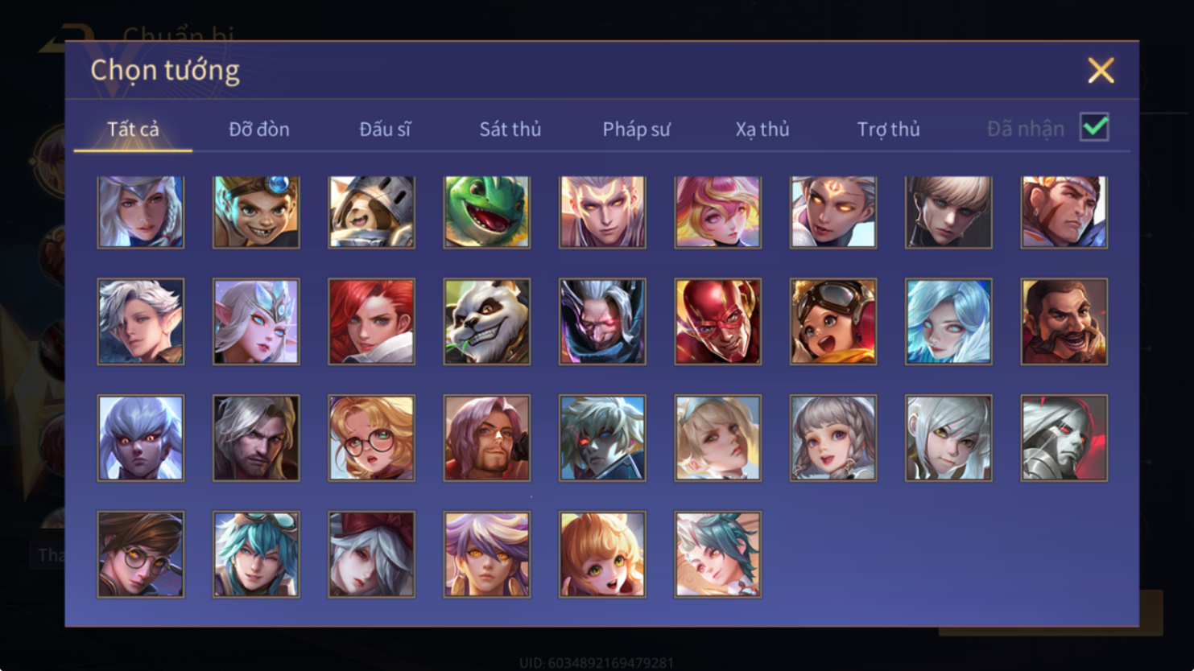Select the blonde girl with round glasses
Image resolution: width=1194 pixels, height=671 pixels.
(372, 438)
